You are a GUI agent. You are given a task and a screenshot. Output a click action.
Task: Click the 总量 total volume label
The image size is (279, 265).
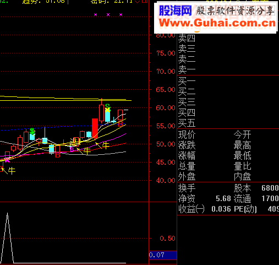(x=187, y=166)
